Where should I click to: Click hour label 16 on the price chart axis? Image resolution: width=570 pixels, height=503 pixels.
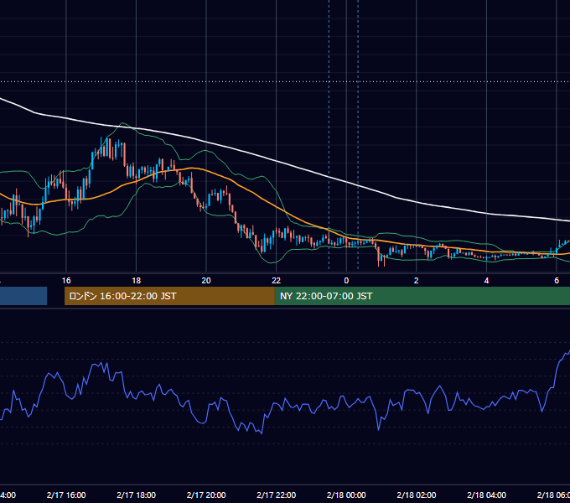pyautogui.click(x=66, y=281)
